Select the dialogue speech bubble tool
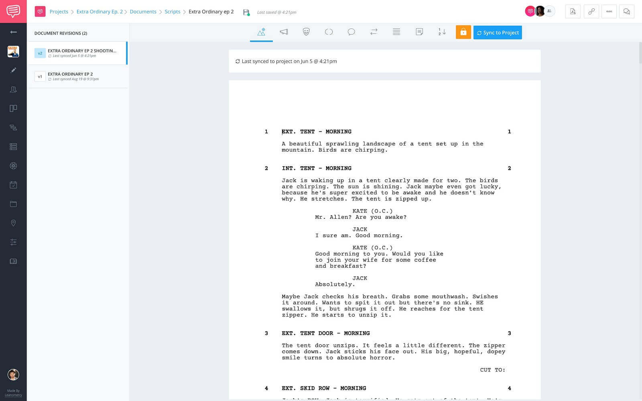The width and height of the screenshot is (642, 401). (351, 32)
